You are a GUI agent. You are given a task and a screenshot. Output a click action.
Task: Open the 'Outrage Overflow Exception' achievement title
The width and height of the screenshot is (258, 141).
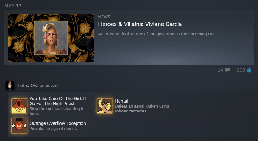click(58, 123)
